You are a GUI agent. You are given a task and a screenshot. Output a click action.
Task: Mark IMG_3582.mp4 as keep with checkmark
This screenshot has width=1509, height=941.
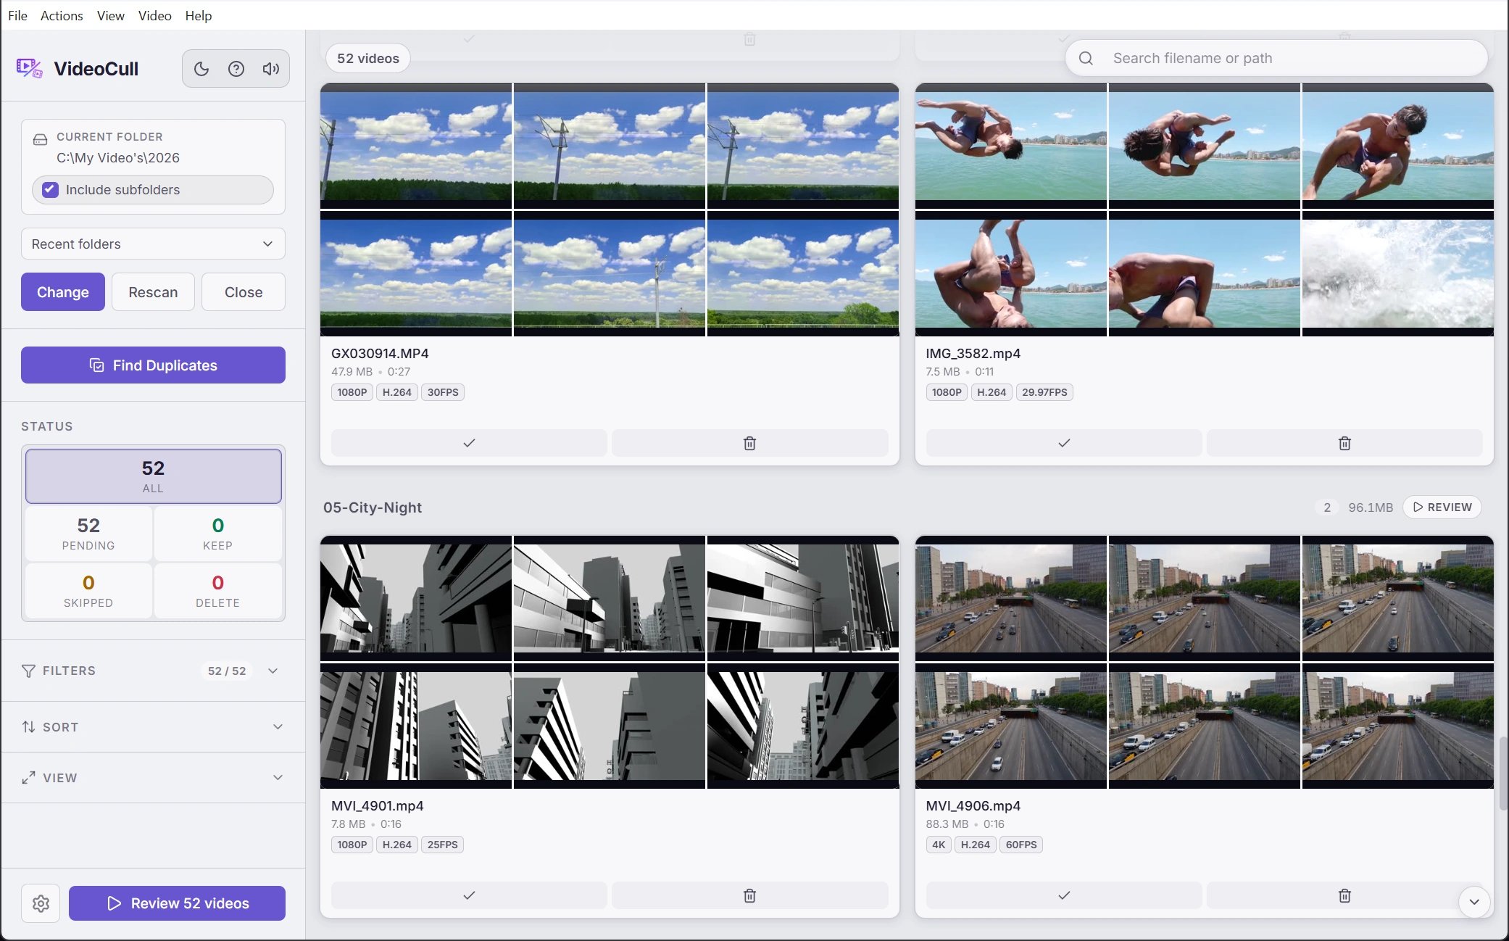click(1063, 443)
